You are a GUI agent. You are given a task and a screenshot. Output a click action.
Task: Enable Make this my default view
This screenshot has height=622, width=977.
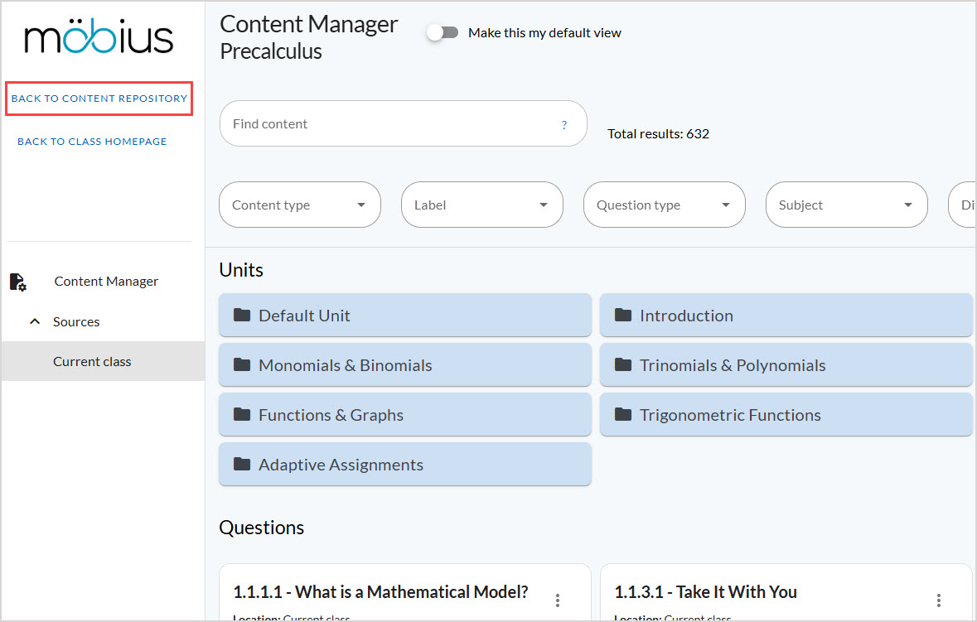coord(443,31)
